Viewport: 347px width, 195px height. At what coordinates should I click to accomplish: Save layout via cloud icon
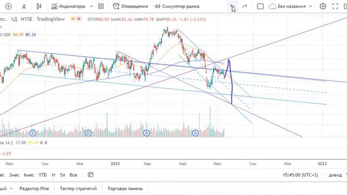click(272, 6)
